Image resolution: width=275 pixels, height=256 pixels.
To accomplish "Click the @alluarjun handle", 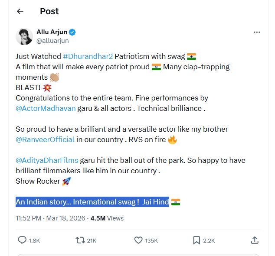I will [52, 41].
